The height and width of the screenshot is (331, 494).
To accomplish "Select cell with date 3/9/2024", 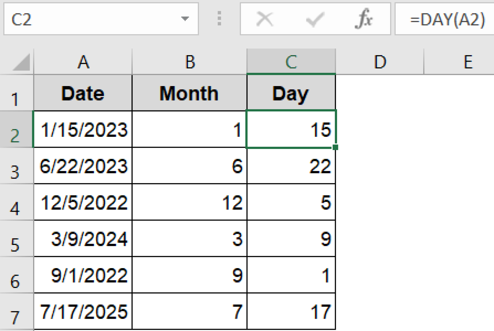I will click(83, 239).
